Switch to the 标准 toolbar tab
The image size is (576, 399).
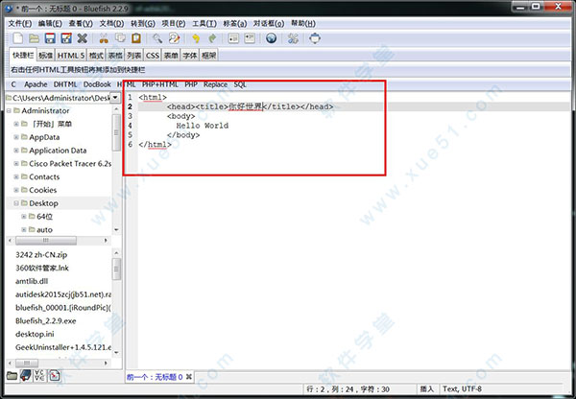tap(45, 56)
